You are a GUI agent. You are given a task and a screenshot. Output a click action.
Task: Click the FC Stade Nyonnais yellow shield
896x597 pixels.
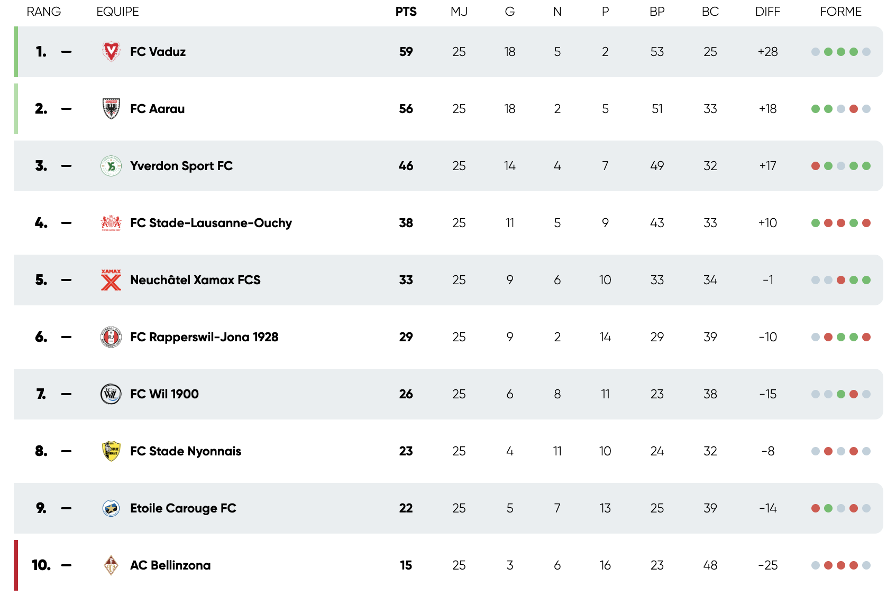pyautogui.click(x=111, y=451)
